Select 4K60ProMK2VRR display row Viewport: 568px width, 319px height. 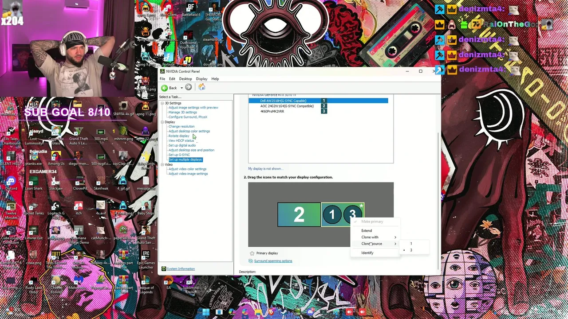[318, 112]
